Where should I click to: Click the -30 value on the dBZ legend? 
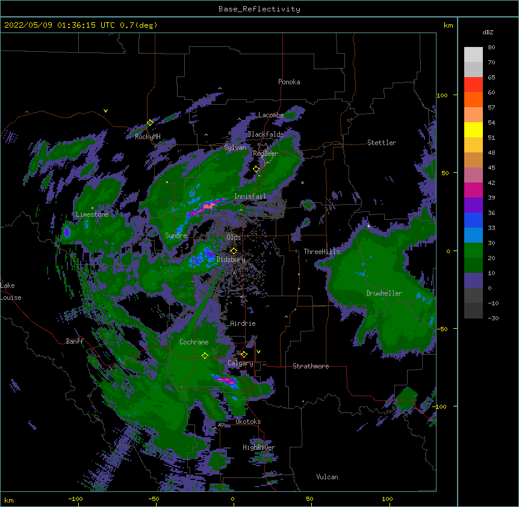coord(493,318)
